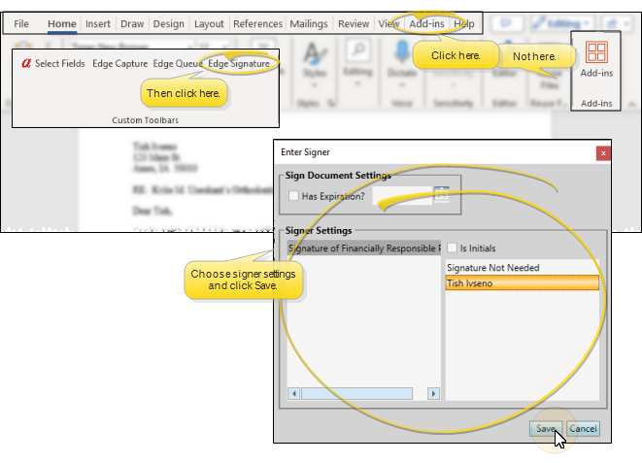Open the Add-ins ribbon tab
This screenshot has height=463, width=642.
428,22
